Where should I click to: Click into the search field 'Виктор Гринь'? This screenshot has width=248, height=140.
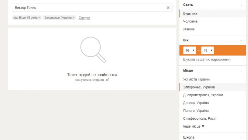point(86,8)
